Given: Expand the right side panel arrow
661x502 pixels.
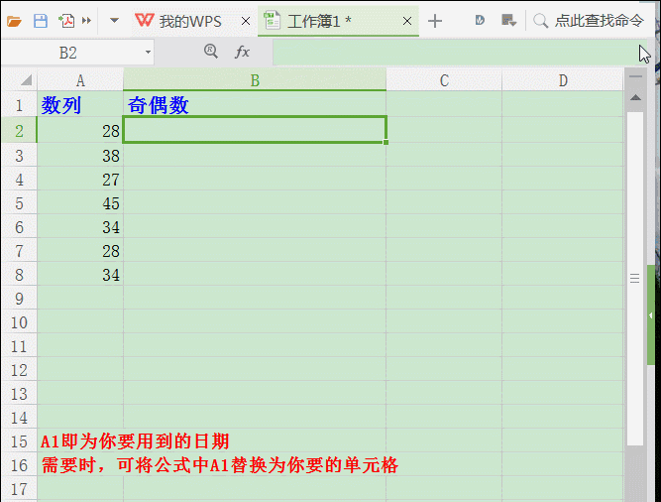Looking at the screenshot, I should [651, 315].
